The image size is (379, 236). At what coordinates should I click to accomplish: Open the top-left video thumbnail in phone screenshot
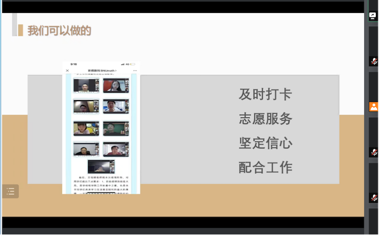pyautogui.click(x=86, y=86)
